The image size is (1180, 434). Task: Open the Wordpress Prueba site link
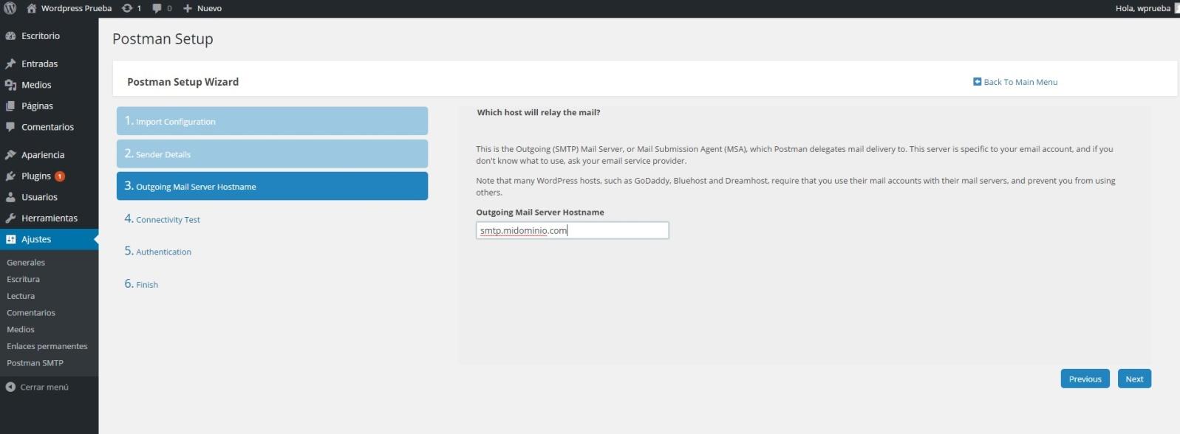[76, 8]
